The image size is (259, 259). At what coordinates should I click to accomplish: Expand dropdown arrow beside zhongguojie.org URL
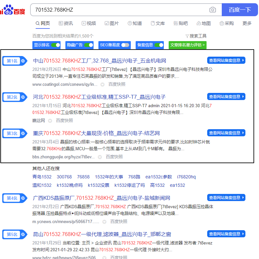point(100,157)
